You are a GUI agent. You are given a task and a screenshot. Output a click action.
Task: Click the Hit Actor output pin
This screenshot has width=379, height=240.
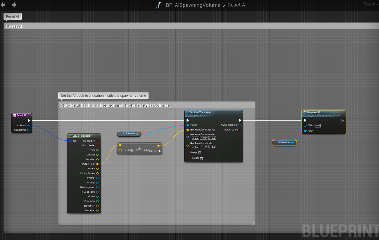pos(97,183)
